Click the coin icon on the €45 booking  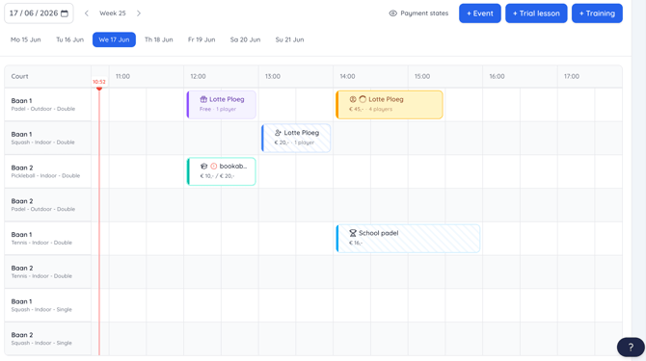point(353,99)
